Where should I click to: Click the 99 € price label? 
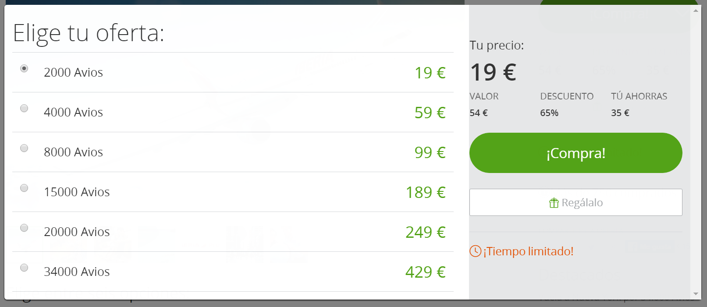[430, 152]
